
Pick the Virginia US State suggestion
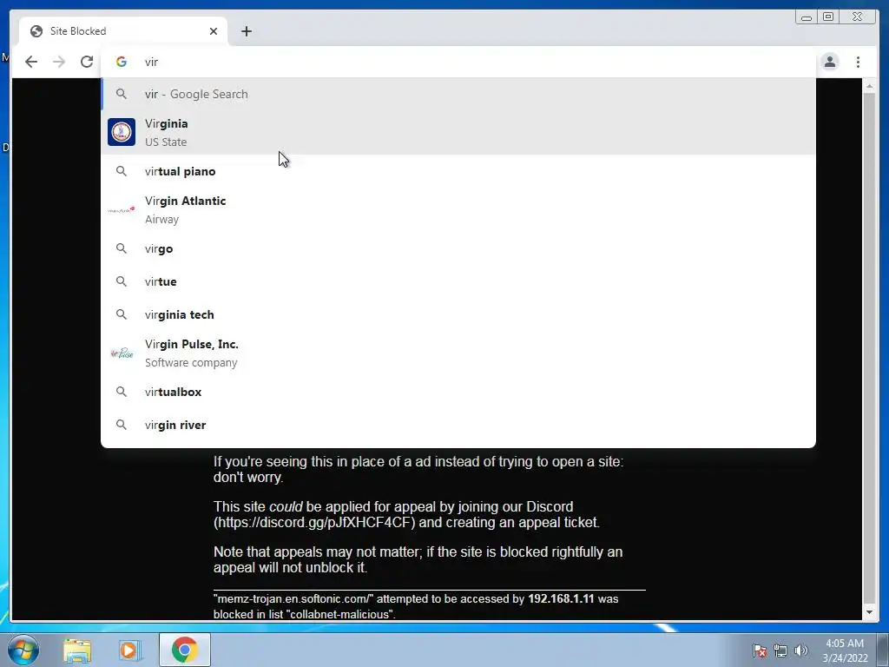458,132
